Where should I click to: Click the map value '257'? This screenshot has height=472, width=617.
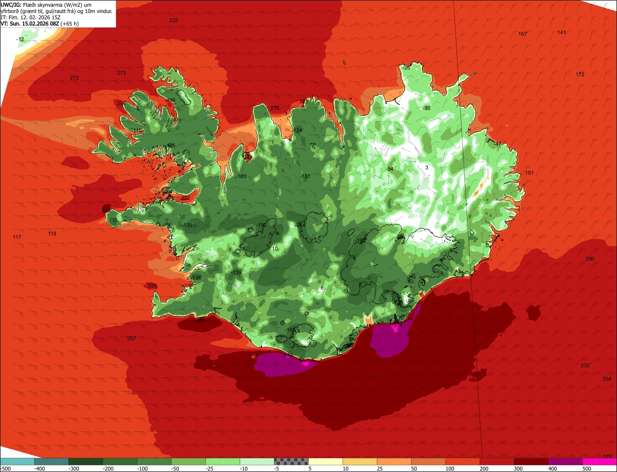point(131,339)
